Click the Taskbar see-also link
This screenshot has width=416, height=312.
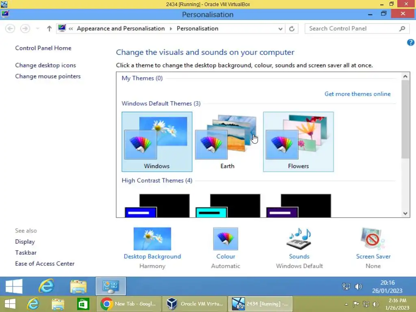26,253
